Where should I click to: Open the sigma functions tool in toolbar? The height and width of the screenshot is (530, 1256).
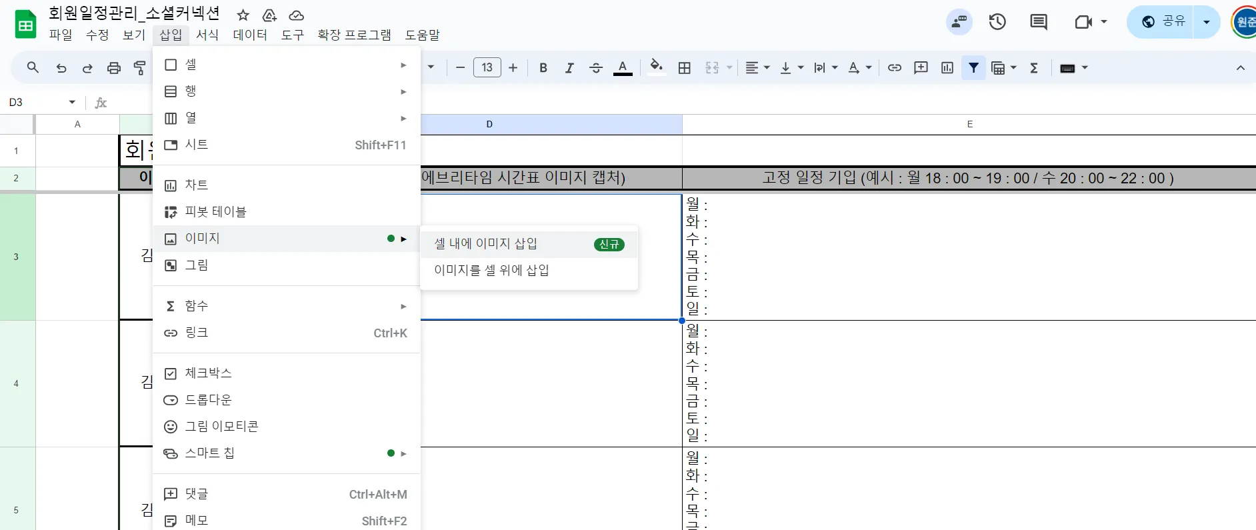tap(1034, 67)
